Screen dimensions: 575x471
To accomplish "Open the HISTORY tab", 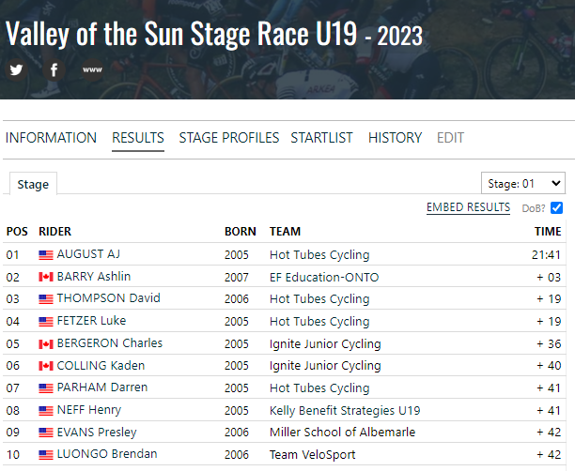I will 395,138.
